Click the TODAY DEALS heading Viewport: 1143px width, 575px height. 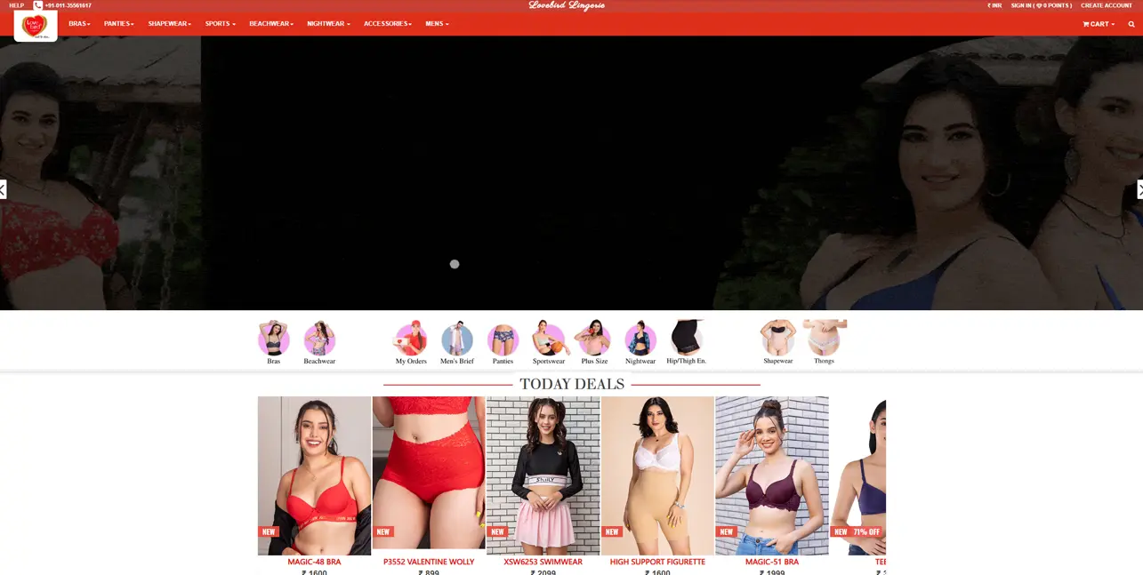pos(572,384)
